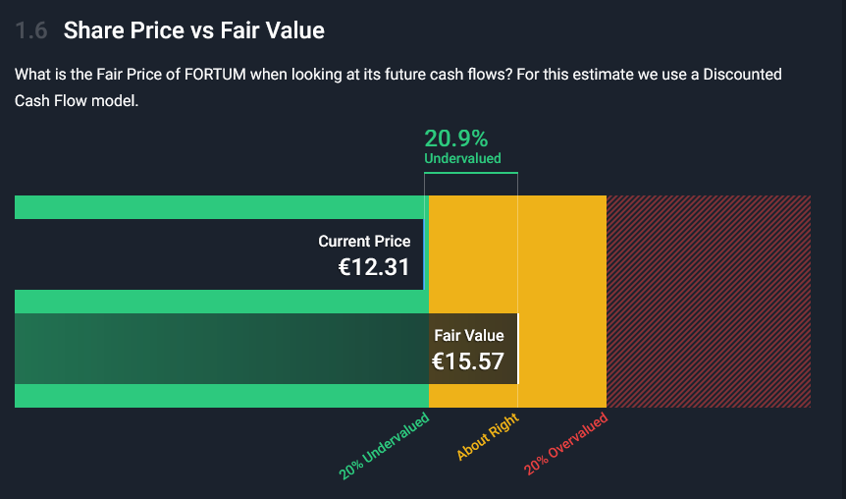
Task: Click the bottom bright green strip
Action: point(221,396)
